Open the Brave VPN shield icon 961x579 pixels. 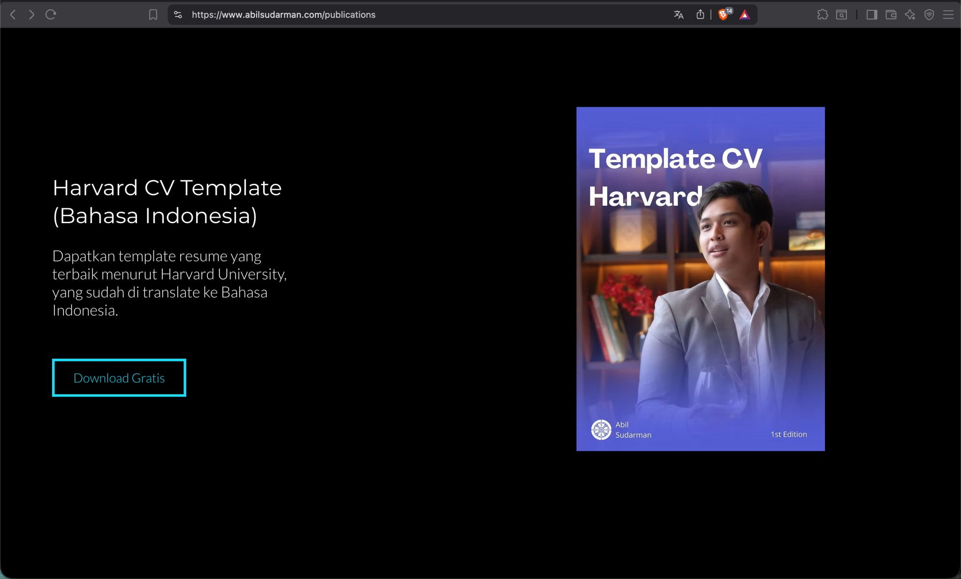[929, 15]
